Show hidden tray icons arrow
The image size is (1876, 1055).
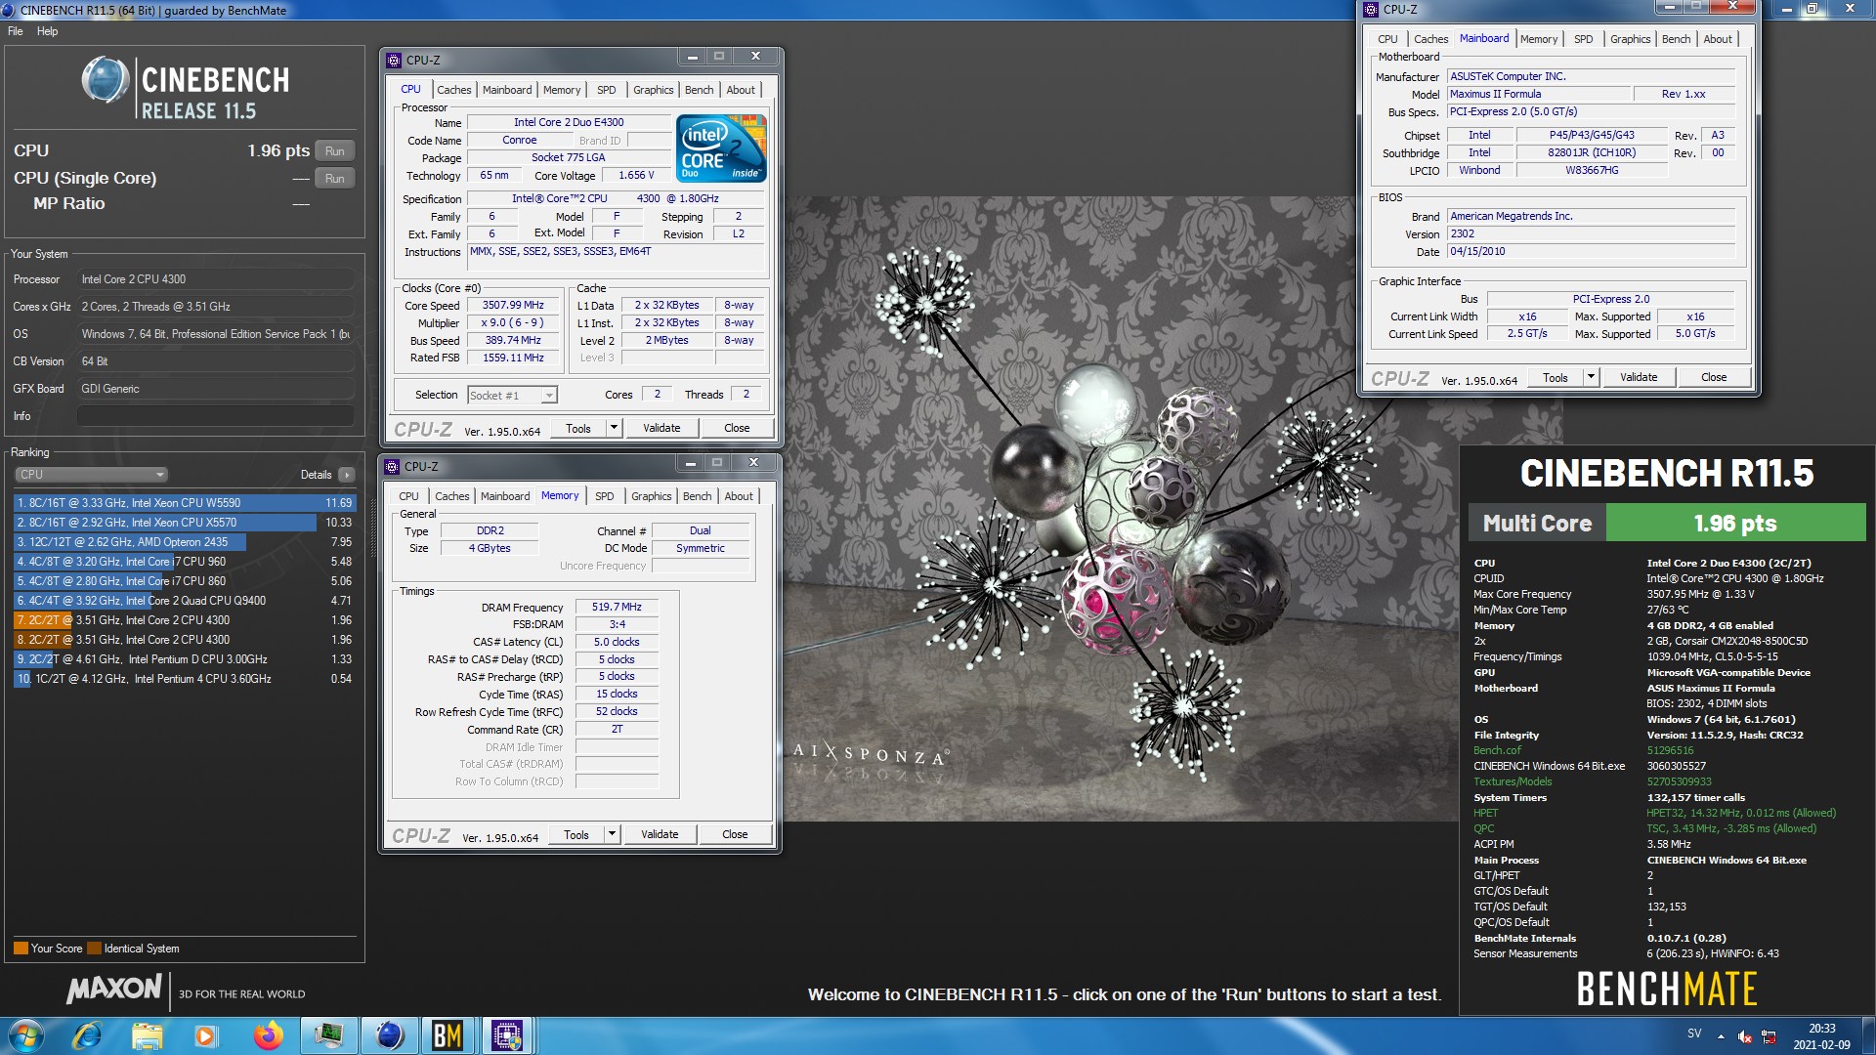[x=1721, y=1037]
